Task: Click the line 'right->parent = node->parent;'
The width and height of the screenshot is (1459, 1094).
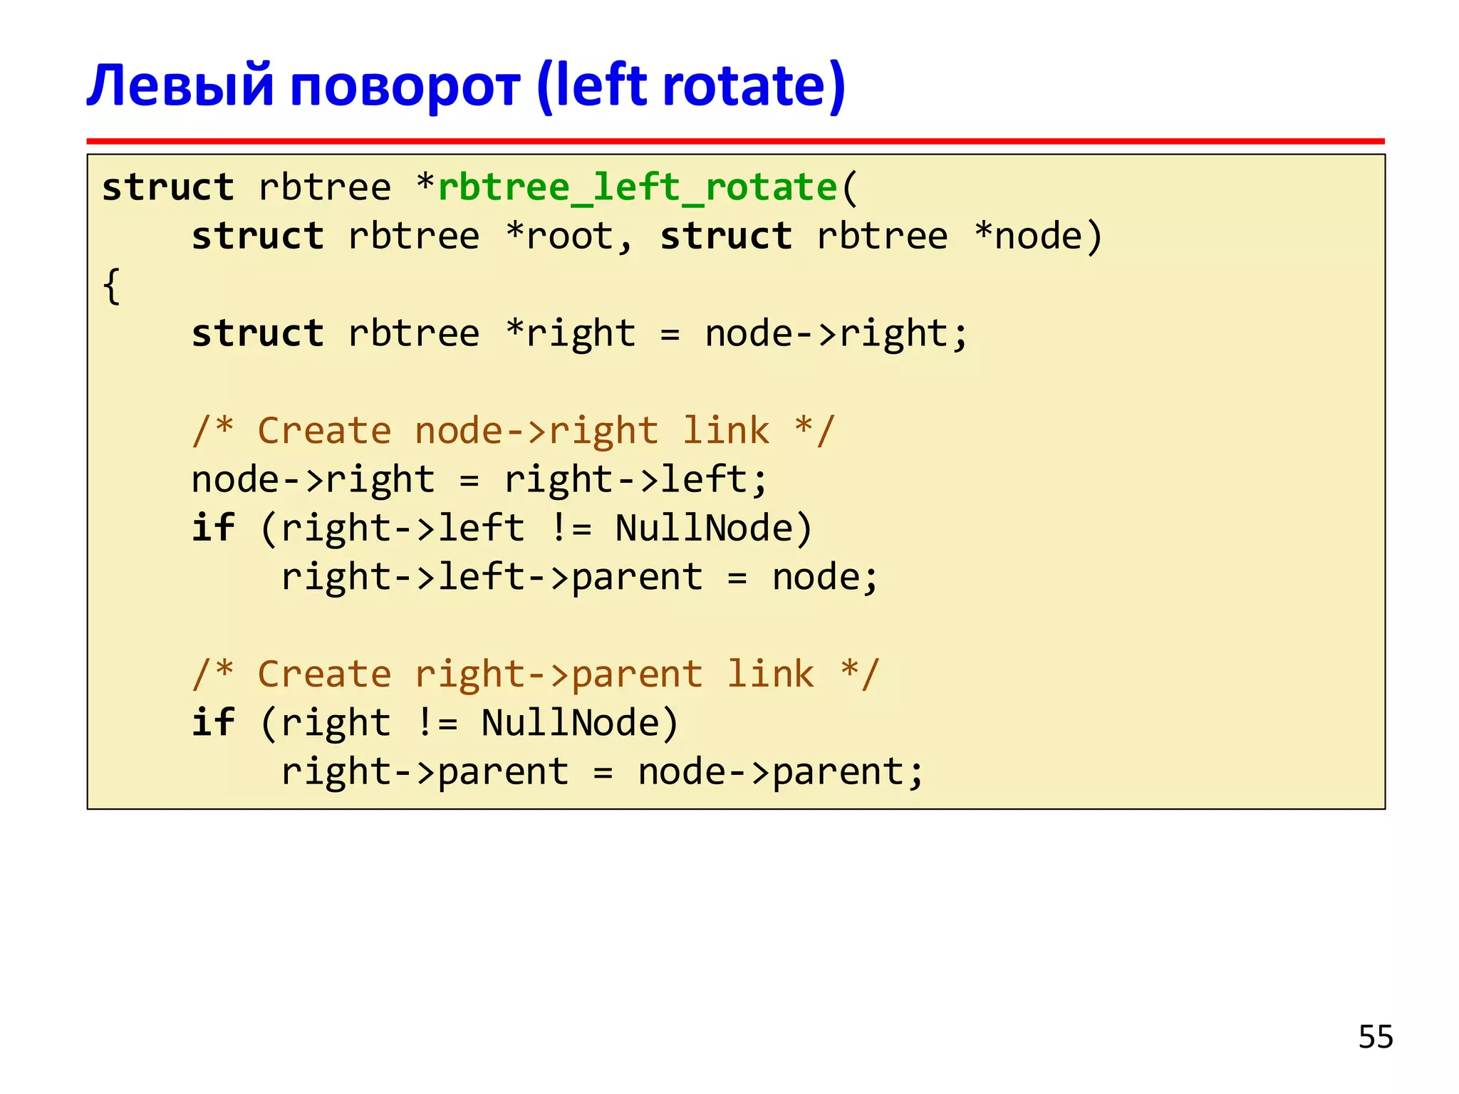Action: pyautogui.click(x=602, y=773)
